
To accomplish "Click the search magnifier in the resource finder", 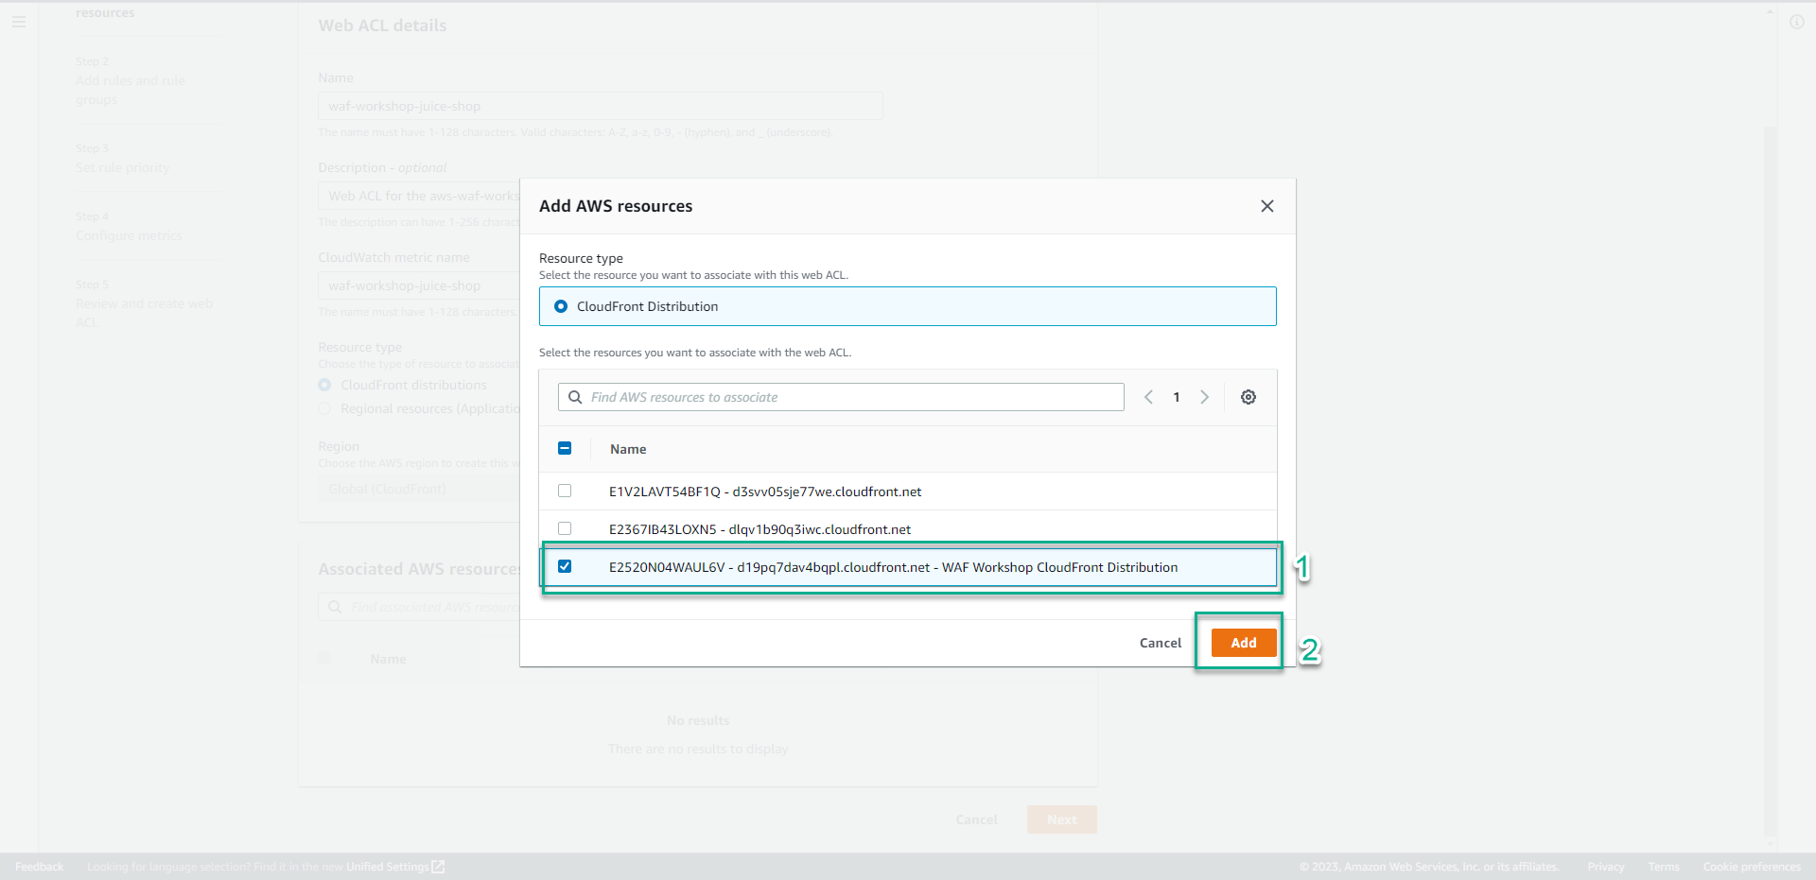I will pos(575,397).
